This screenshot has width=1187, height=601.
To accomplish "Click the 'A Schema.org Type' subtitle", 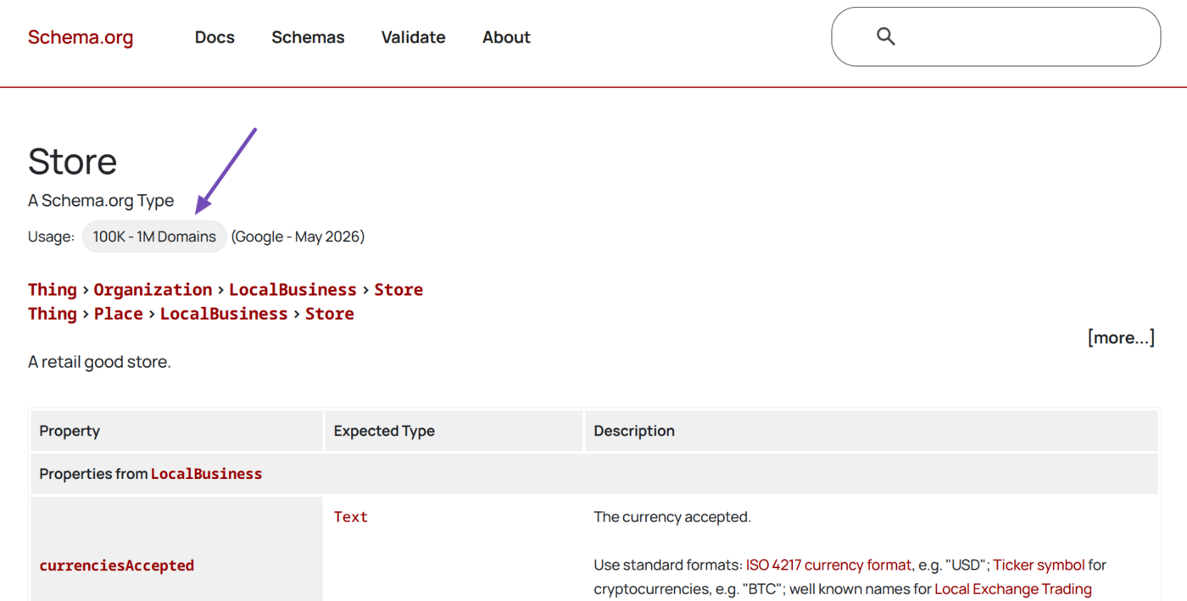I will [x=101, y=201].
